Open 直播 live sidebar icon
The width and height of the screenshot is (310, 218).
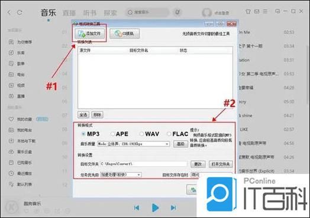[11, 96]
